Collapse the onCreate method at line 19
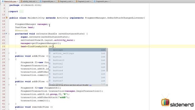 point(9,34)
